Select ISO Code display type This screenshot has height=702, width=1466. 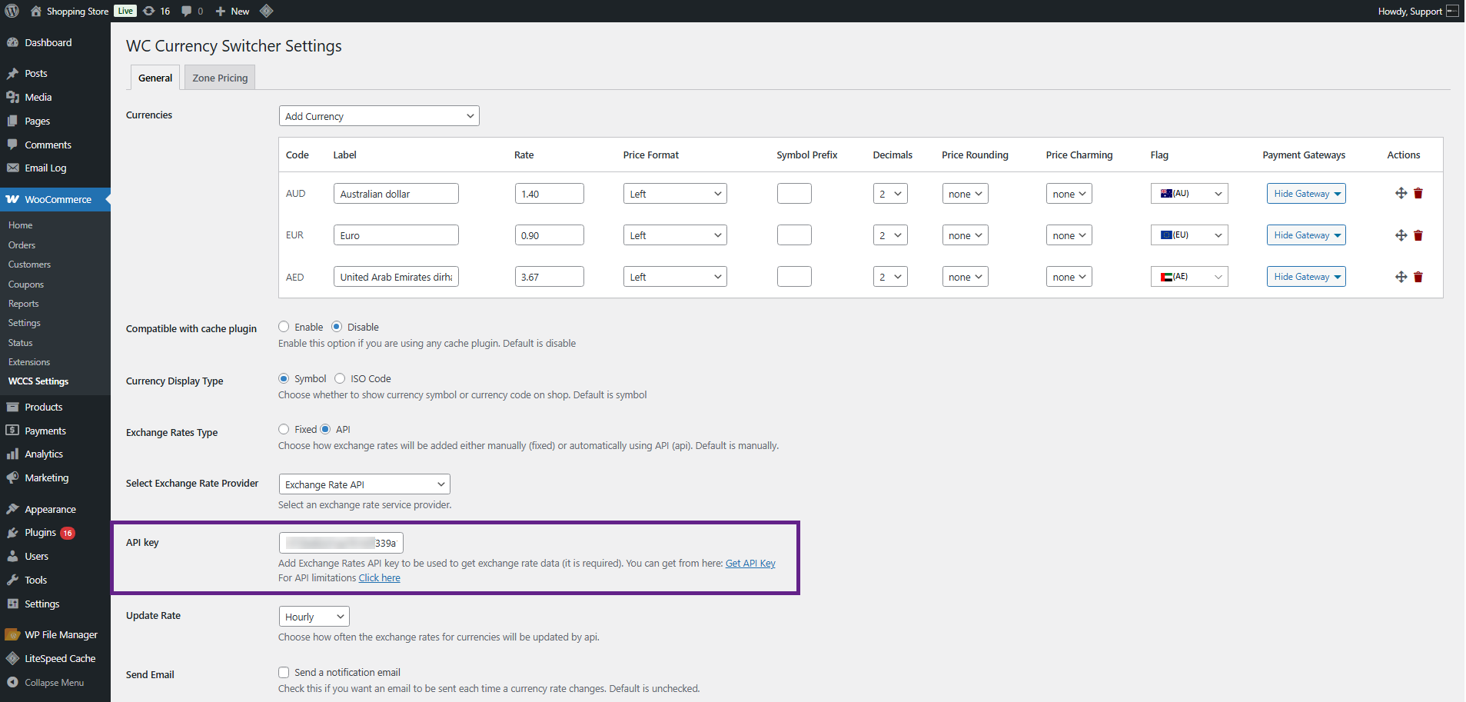(x=340, y=378)
